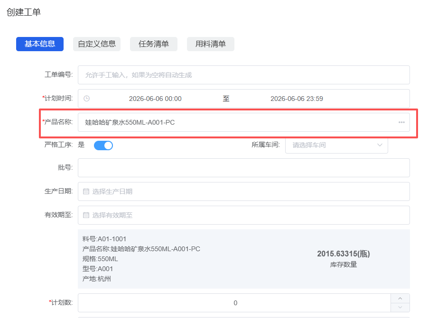Image resolution: width=428 pixels, height=318 pixels.
Task: Select the start time 2026-06-06 00:00
Action: pos(155,99)
